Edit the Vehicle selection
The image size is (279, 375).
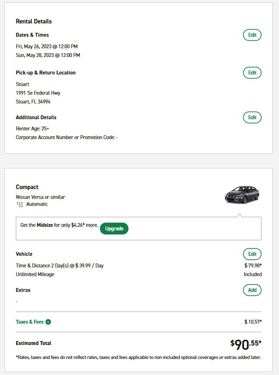coord(252,254)
